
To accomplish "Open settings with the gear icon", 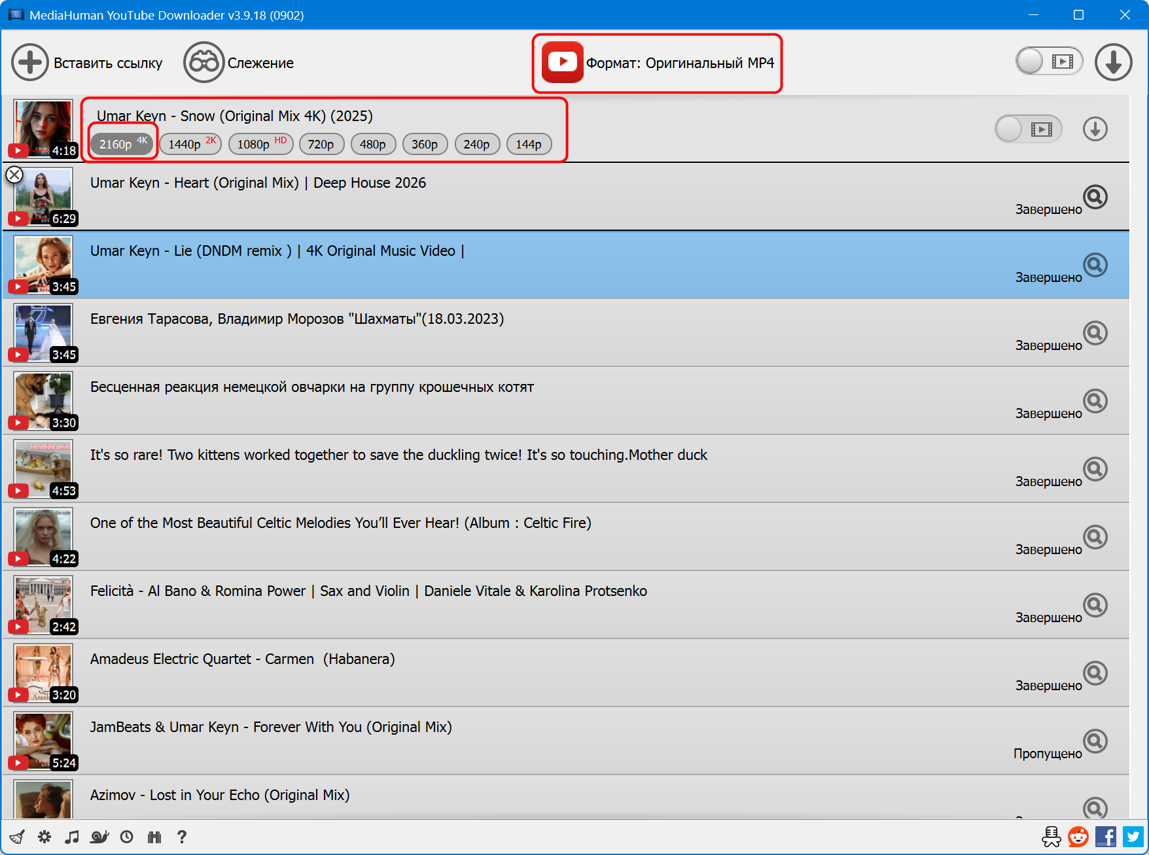I will (x=44, y=837).
